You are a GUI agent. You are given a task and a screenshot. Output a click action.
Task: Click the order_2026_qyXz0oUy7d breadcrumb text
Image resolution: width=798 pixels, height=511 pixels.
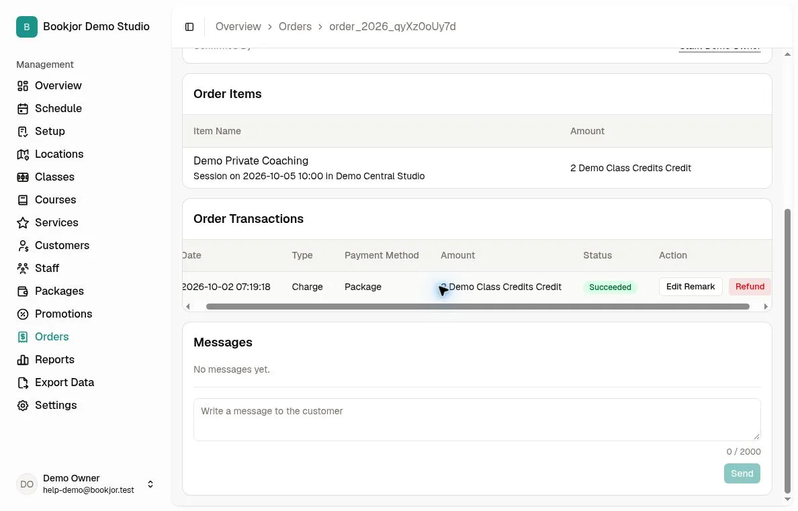[392, 26]
